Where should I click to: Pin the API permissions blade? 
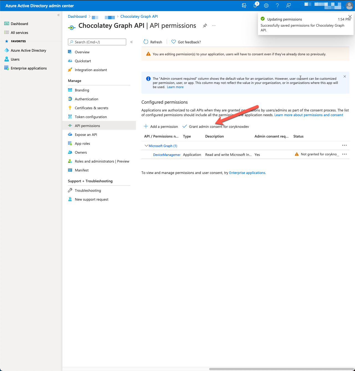pyautogui.click(x=205, y=26)
